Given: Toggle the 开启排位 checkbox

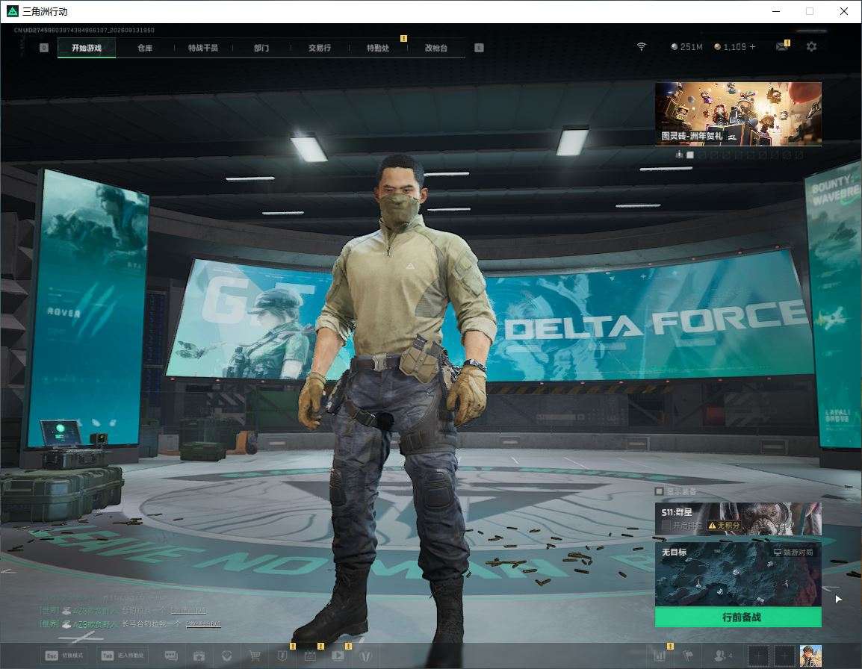Looking at the screenshot, I should click(666, 526).
